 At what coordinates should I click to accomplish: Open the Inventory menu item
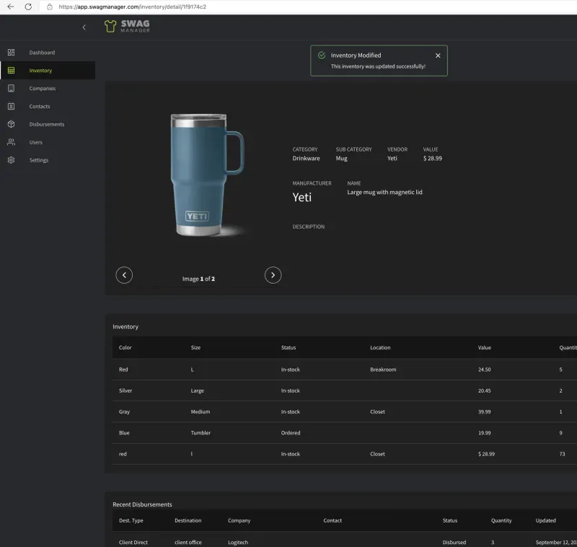point(40,70)
